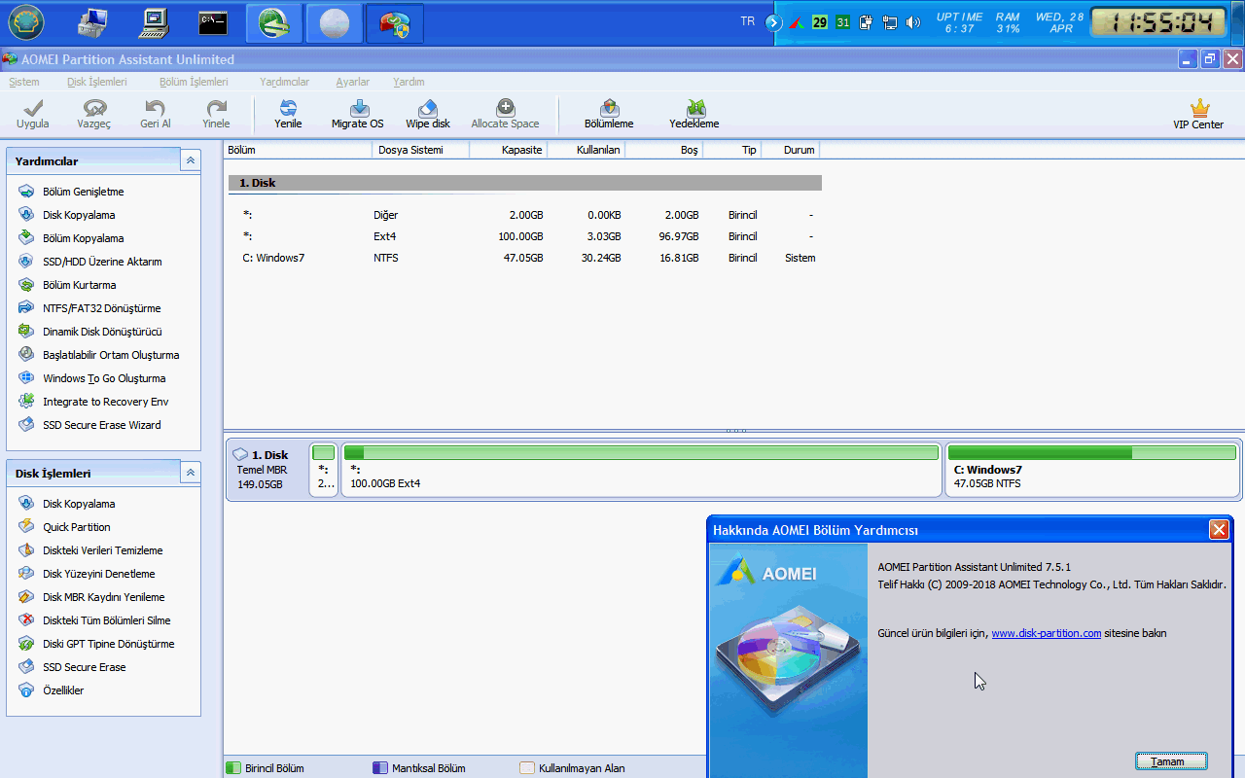Click the Dosya Sistemi column header
Viewport: 1245px width, 778px height.
420,150
